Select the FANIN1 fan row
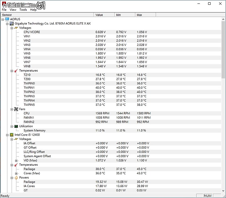Image resolution: width=226 pixels, height=198 pixels. pos(122,118)
